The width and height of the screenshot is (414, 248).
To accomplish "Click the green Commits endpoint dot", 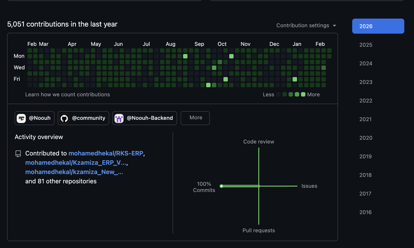I will 221,186.
